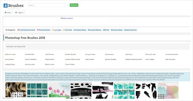193x101 pixels.
Task: Open Photoshop Styles category
Action: (117, 30)
